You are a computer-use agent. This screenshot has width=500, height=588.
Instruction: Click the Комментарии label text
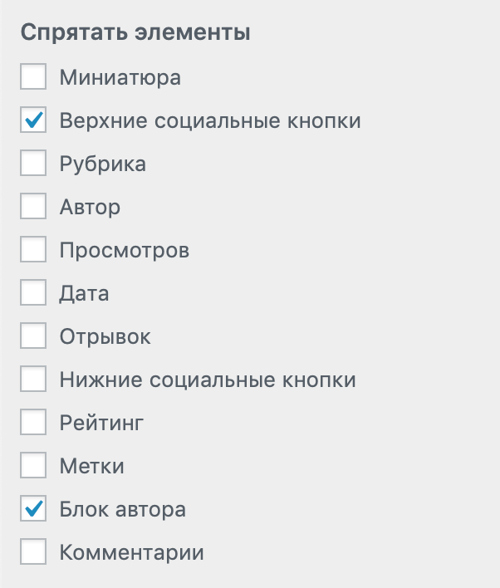(132, 552)
